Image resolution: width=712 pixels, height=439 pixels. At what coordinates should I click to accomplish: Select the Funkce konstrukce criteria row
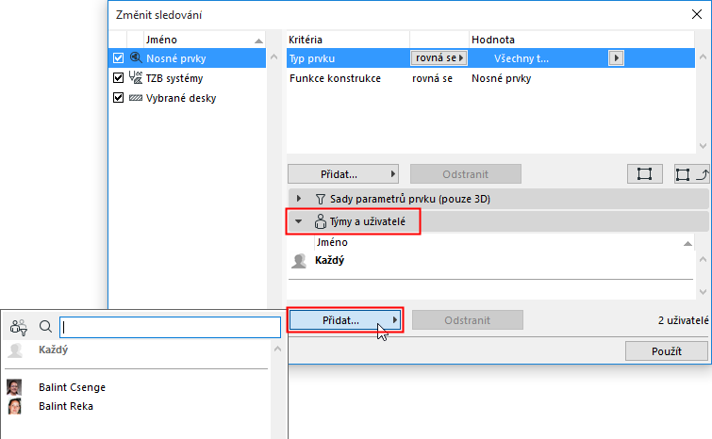490,78
